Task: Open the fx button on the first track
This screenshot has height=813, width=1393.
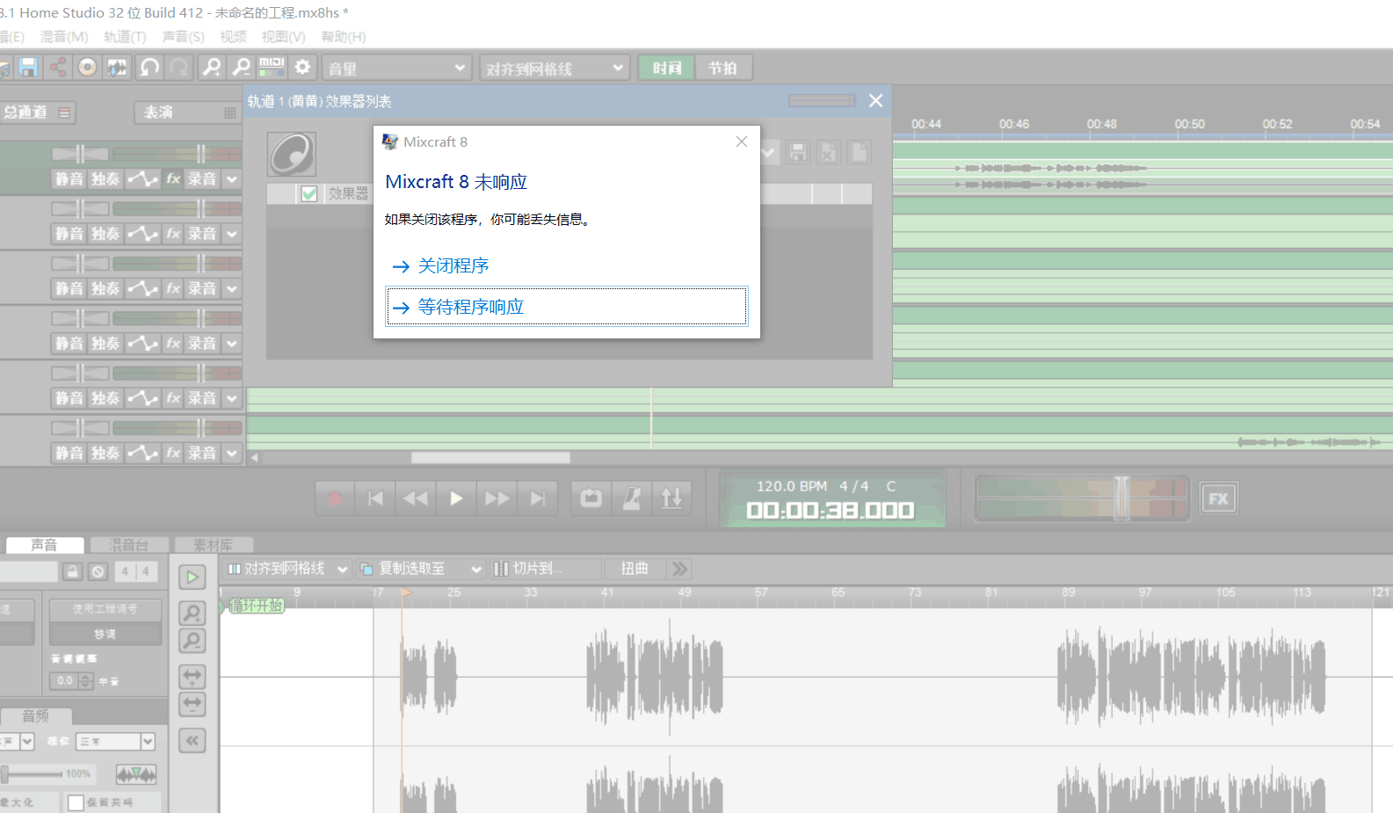Action: (173, 179)
